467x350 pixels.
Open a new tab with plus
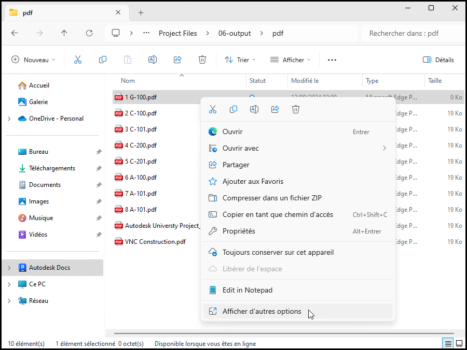pyautogui.click(x=141, y=12)
